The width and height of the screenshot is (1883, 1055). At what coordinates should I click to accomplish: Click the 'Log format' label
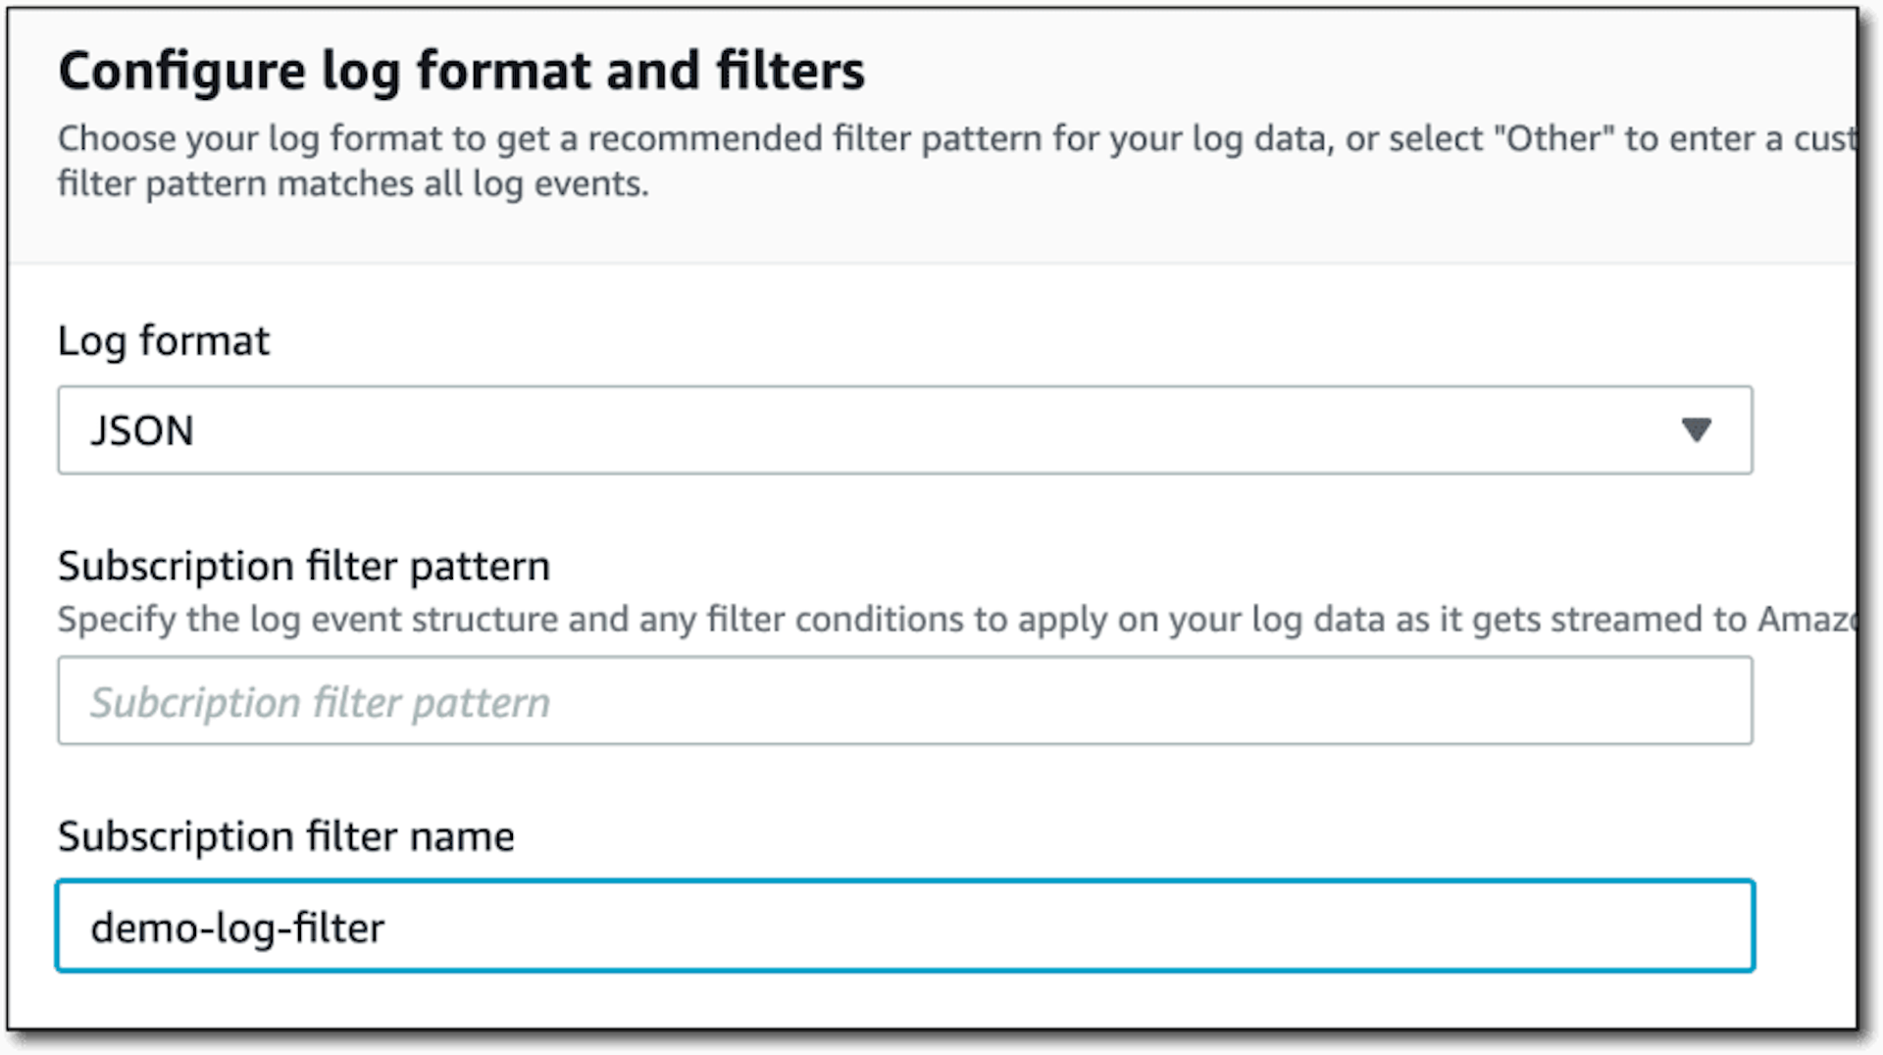pyautogui.click(x=164, y=341)
